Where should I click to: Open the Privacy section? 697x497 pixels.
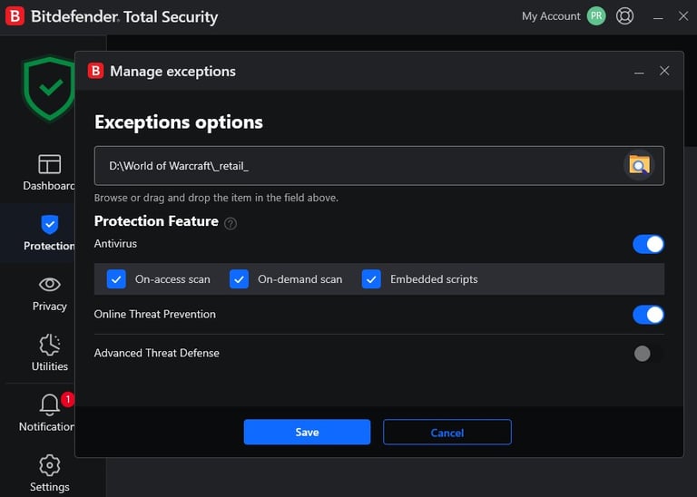[49, 294]
